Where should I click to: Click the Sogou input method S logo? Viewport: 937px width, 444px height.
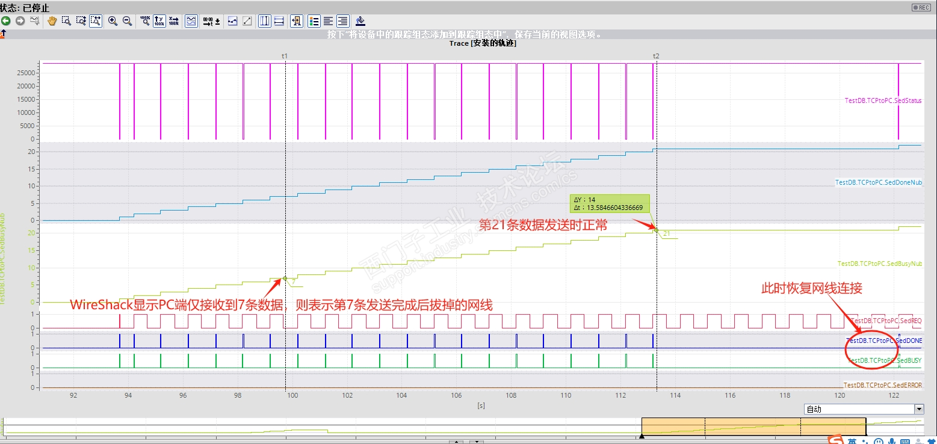835,440
